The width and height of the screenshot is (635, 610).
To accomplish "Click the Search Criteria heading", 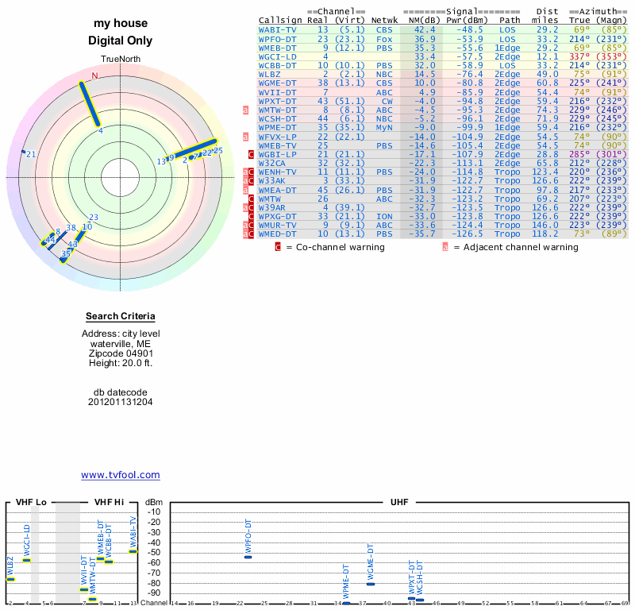I will [x=121, y=317].
